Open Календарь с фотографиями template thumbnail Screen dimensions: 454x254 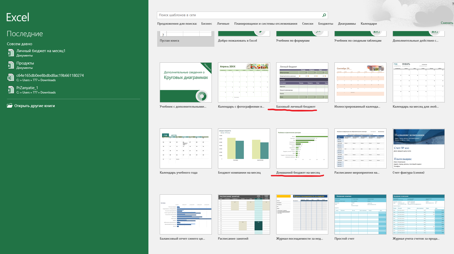click(x=244, y=82)
